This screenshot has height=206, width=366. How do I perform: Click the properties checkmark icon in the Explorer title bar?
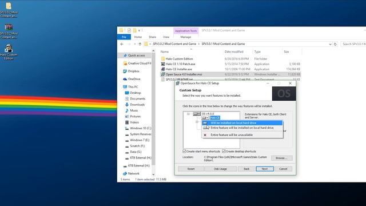[129, 30]
